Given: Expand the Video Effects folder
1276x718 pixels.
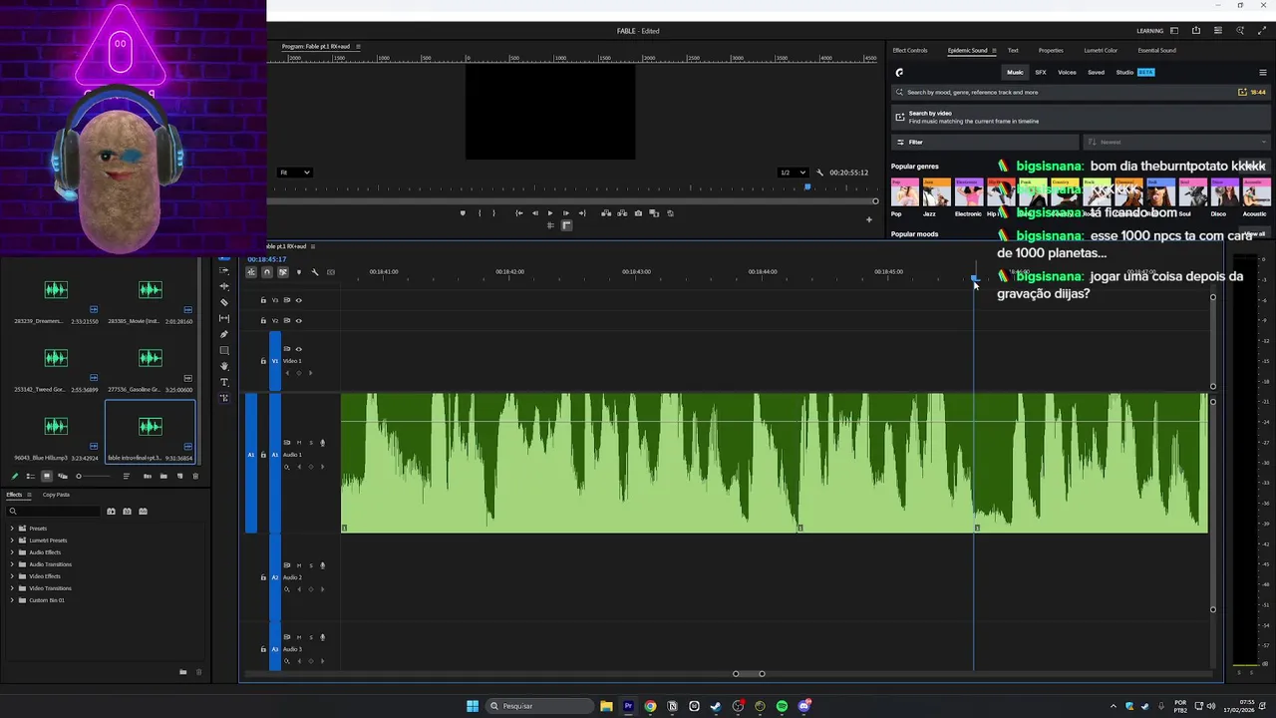Looking at the screenshot, I should tap(12, 576).
